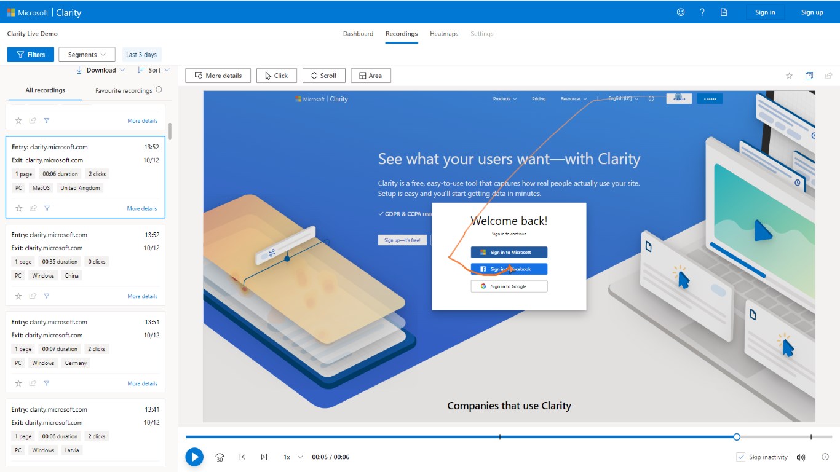This screenshot has height=472, width=840.
Task: Share the Windows Germany recording
Action: tap(33, 383)
